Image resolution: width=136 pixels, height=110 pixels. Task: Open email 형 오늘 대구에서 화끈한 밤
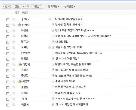74,76
